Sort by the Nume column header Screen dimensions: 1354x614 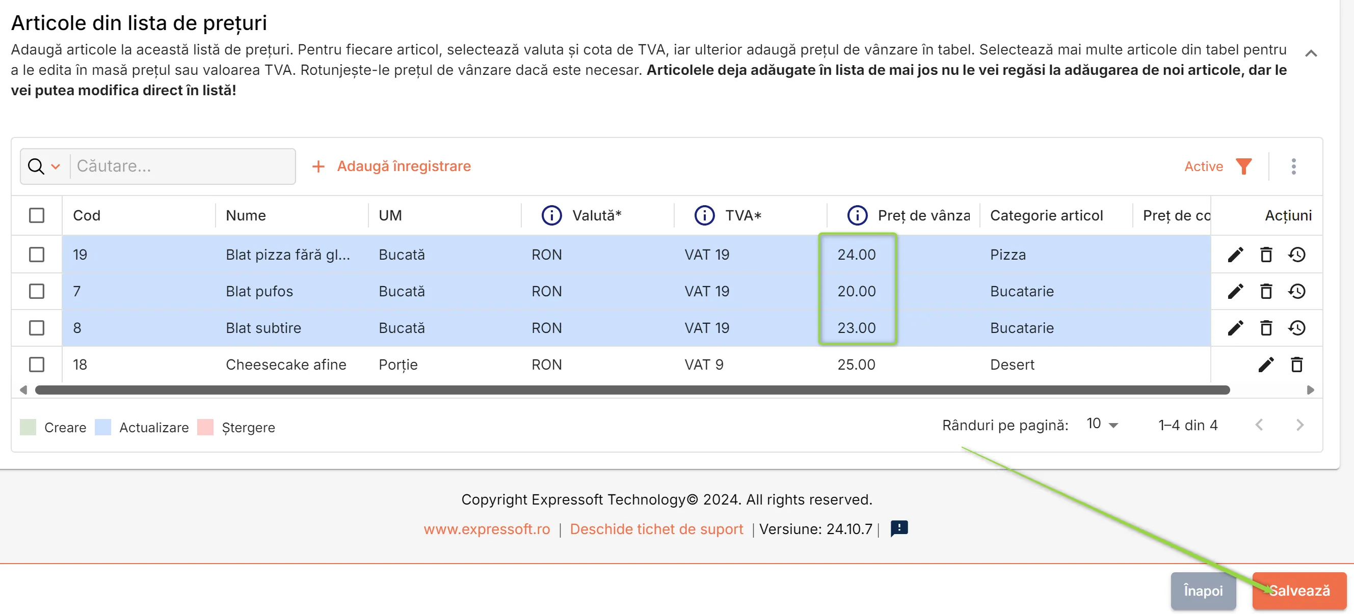pyautogui.click(x=246, y=215)
